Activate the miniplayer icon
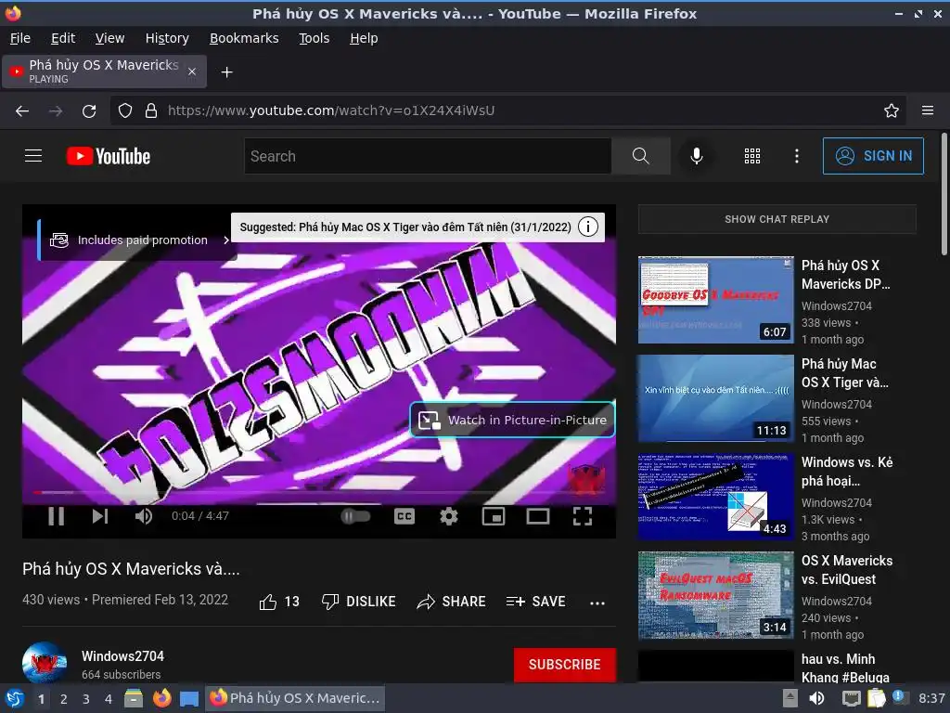 point(494,516)
